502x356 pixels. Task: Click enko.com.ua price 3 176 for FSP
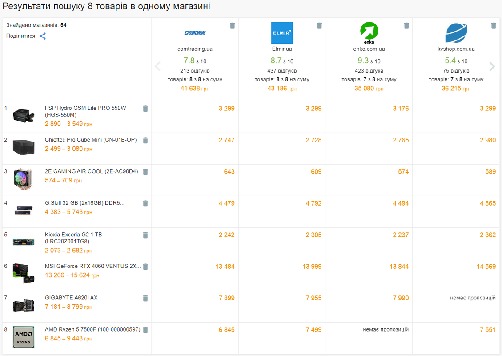click(401, 109)
